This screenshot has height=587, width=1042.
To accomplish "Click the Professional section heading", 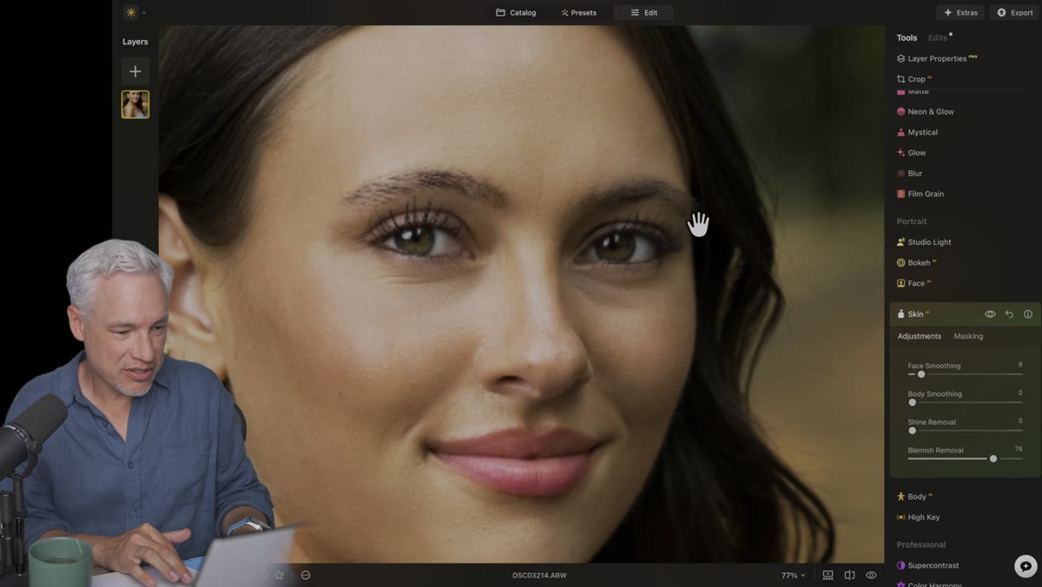I will coord(921,544).
